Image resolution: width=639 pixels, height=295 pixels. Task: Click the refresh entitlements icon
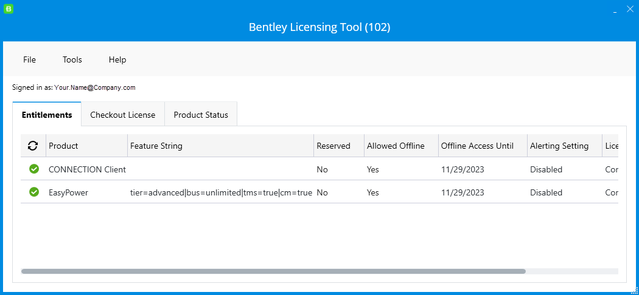tap(33, 146)
